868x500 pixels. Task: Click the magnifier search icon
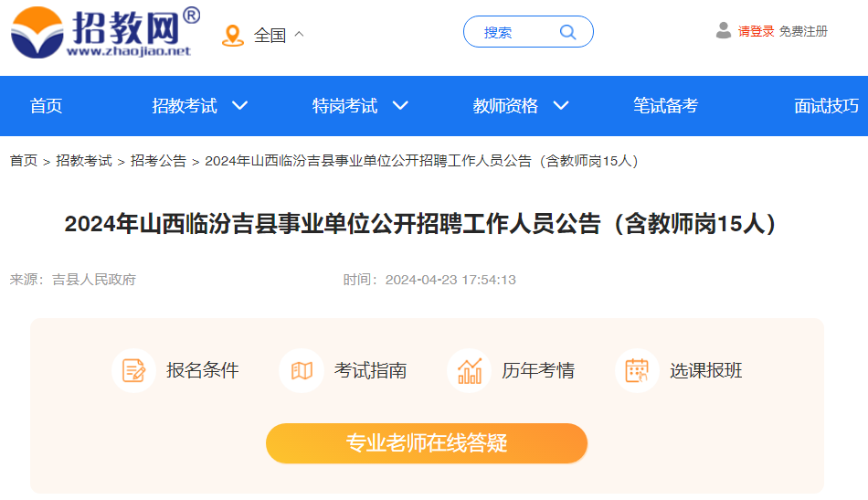567,32
